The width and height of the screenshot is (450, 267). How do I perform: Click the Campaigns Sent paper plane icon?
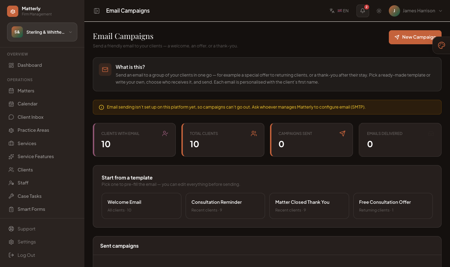[x=342, y=133]
